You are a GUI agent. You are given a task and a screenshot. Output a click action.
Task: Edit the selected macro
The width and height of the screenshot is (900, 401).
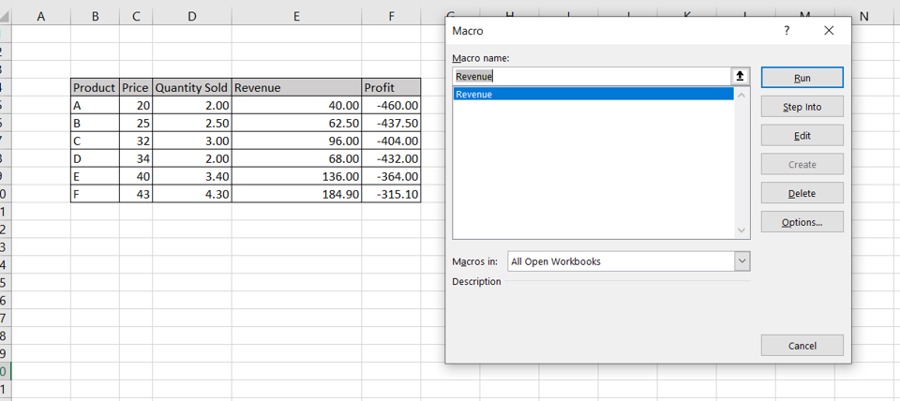click(x=802, y=136)
